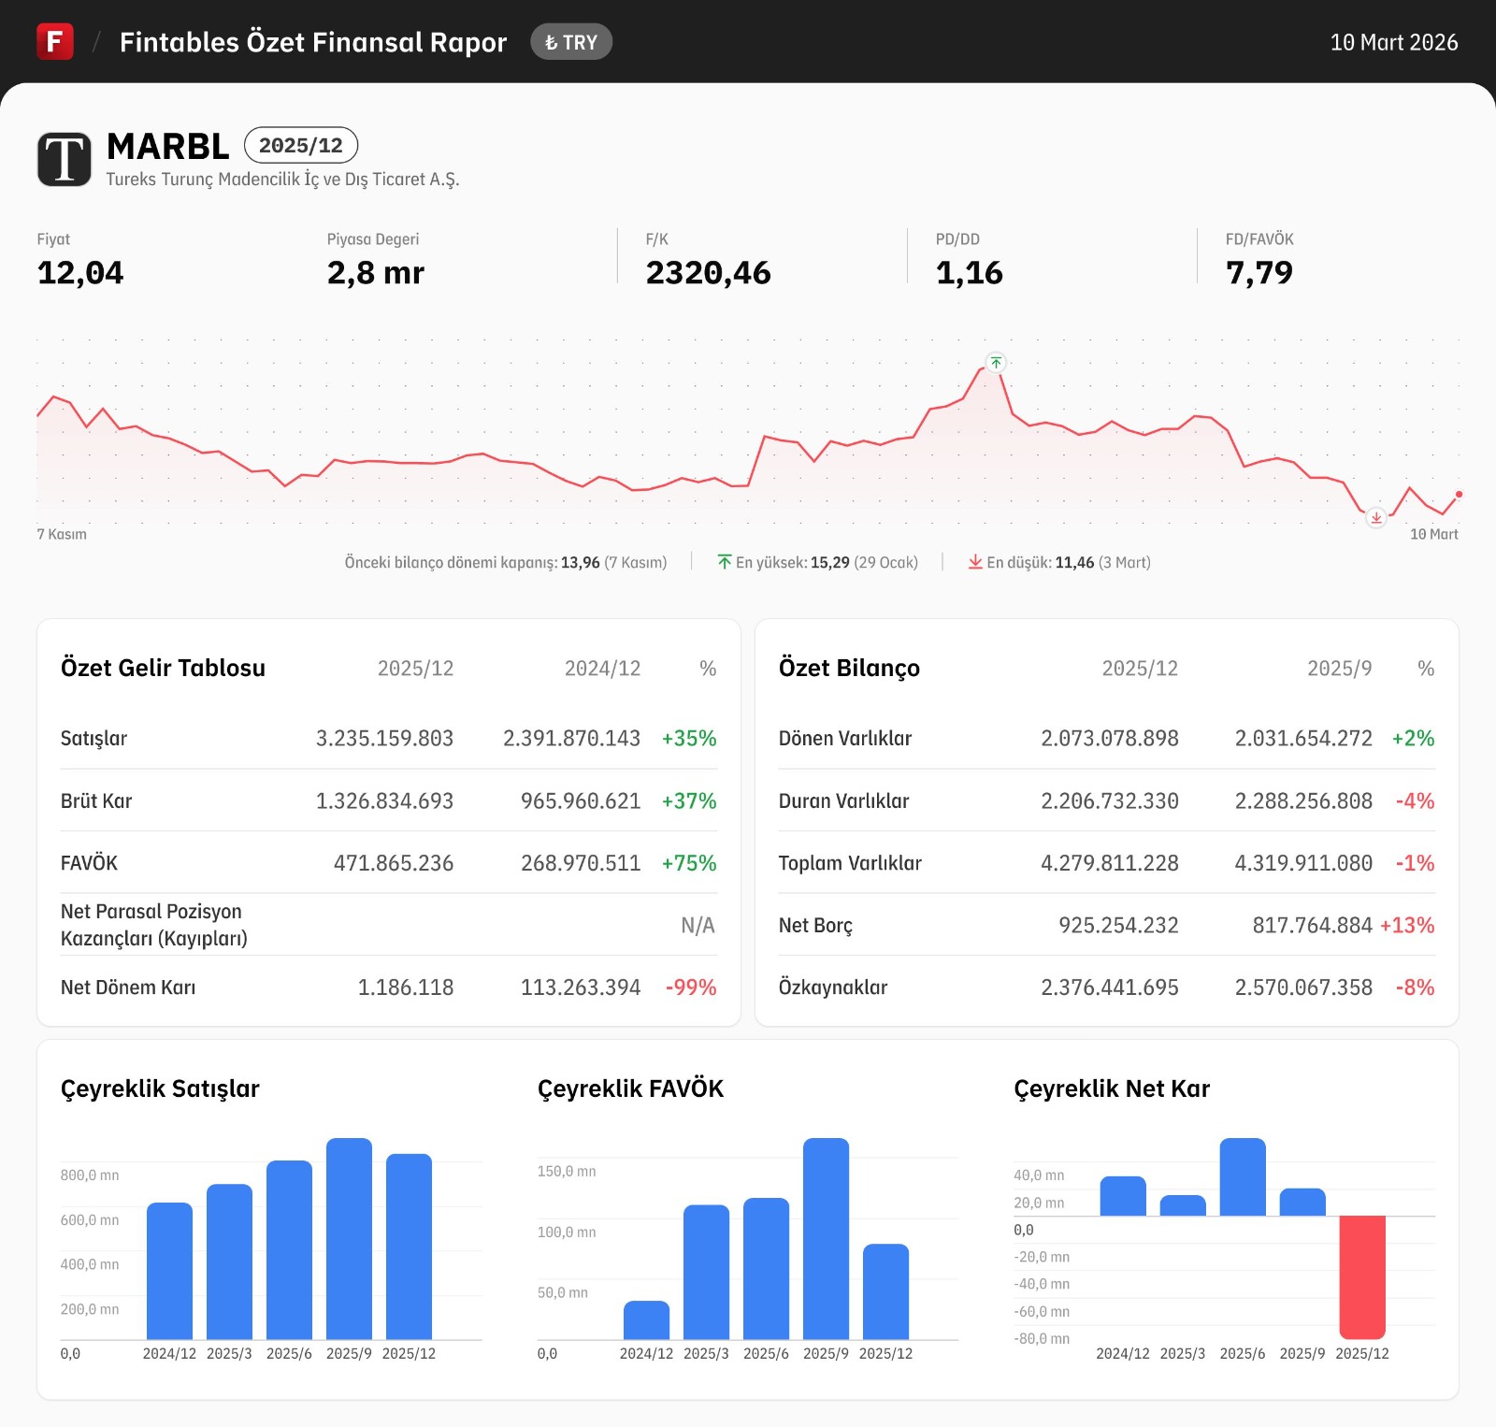
Task: Click the green peak marker on price chart
Action: (x=996, y=362)
